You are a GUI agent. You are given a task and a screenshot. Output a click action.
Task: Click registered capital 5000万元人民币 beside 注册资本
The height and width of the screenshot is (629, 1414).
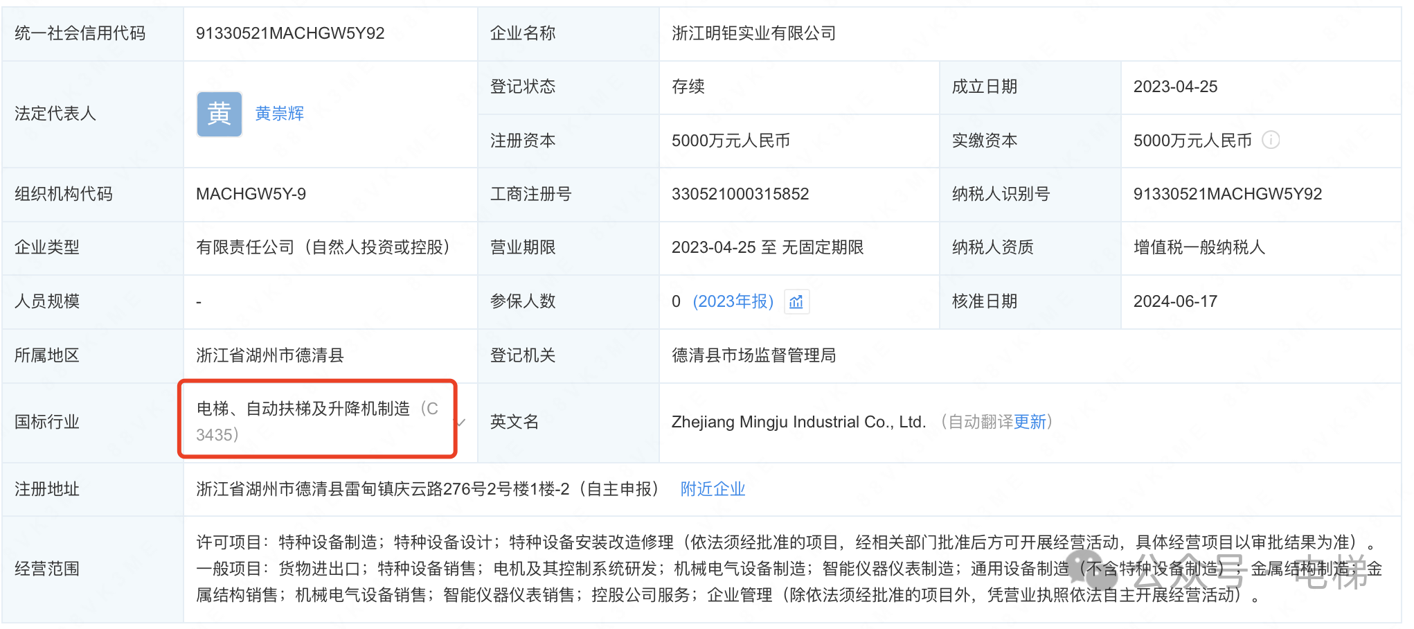coord(731,141)
